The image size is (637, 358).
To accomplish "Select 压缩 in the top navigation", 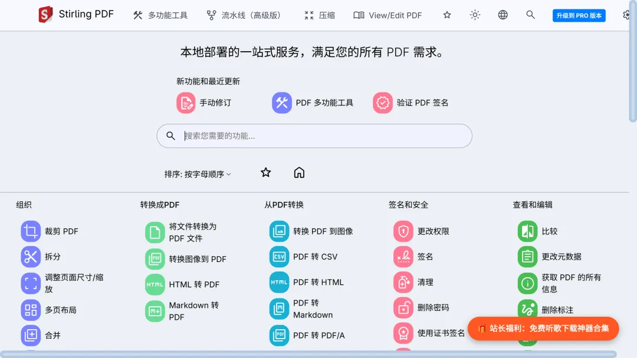I will pos(320,15).
